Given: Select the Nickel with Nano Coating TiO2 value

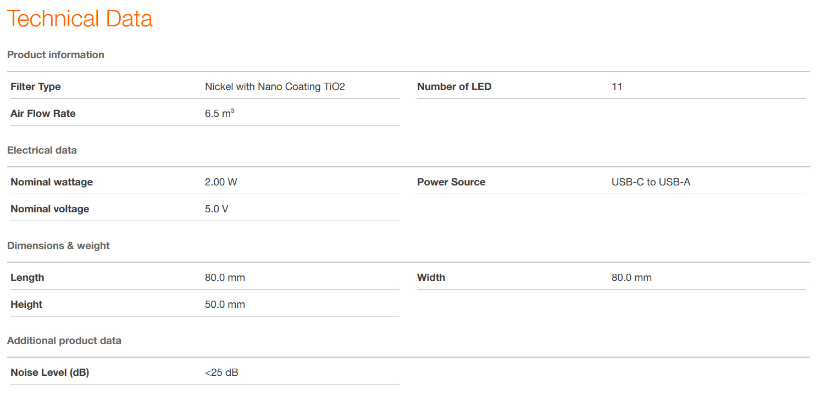Looking at the screenshot, I should point(275,87).
